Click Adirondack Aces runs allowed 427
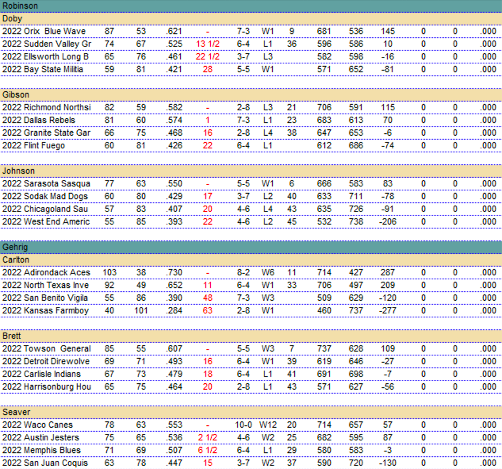Image resolution: width=502 pixels, height=469 pixels. [x=356, y=273]
